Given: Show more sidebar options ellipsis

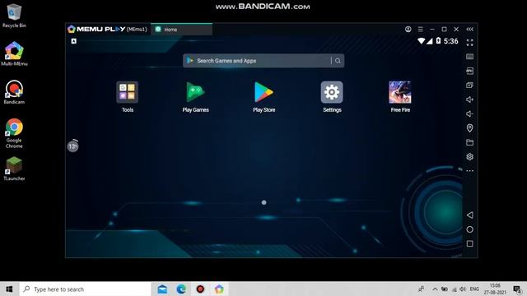Looking at the screenshot, I should point(470,171).
